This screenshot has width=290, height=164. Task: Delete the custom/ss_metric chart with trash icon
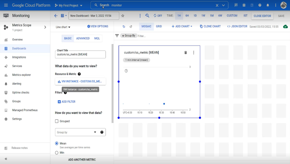click(x=186, y=53)
